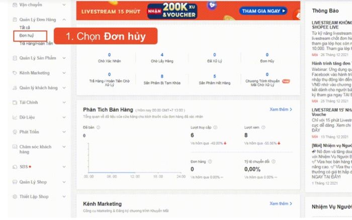Click the Quản Lý Sản Phẩm sidebar icon
Viewport: 352px width, 220px height.
(x=15, y=58)
